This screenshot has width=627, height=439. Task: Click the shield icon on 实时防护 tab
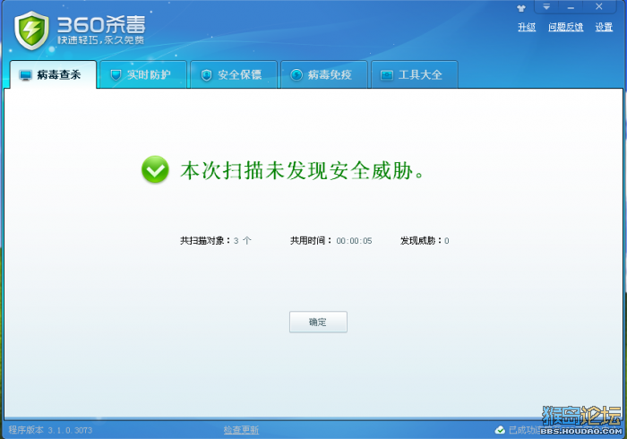[x=116, y=74]
